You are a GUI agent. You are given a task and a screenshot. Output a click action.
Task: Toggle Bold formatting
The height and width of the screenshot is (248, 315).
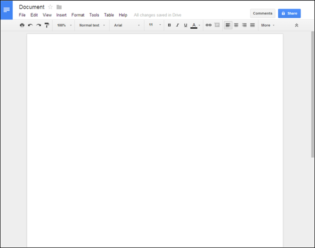click(169, 25)
